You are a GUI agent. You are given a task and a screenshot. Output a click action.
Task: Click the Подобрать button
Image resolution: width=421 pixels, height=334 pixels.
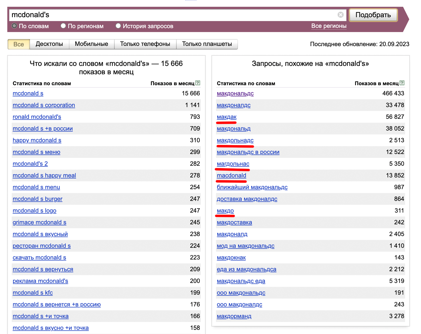(x=373, y=15)
